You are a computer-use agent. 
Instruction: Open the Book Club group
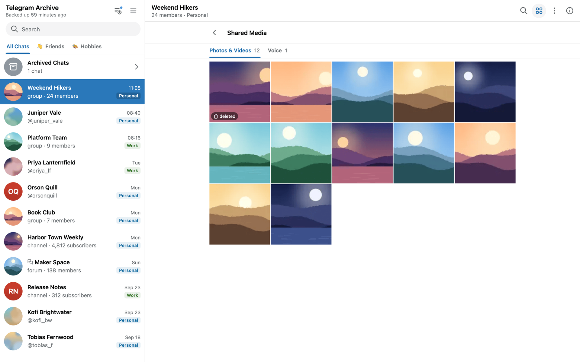[x=72, y=217]
